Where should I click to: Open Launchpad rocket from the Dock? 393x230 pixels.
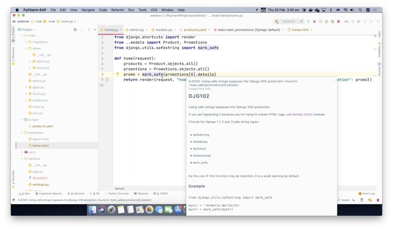pos(112,209)
